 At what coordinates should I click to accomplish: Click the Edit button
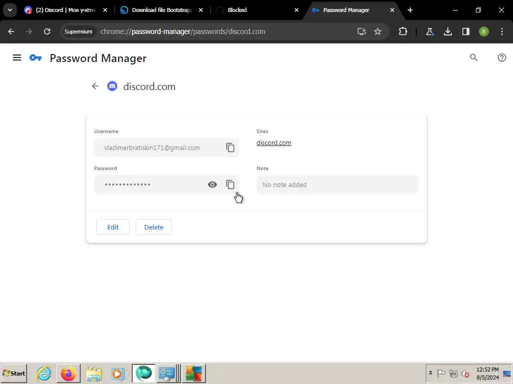[113, 227]
